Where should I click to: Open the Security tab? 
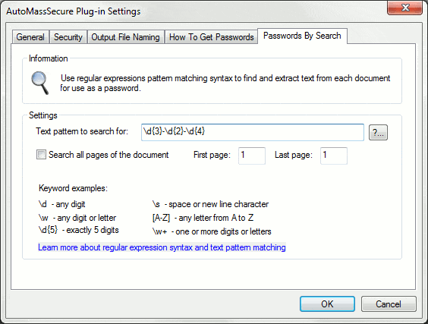coord(68,37)
